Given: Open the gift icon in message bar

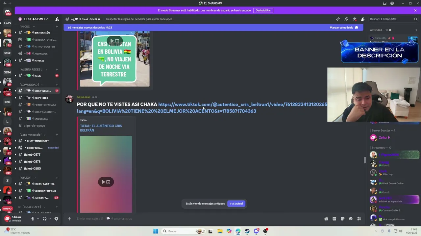Looking at the screenshot, I should pos(326,219).
